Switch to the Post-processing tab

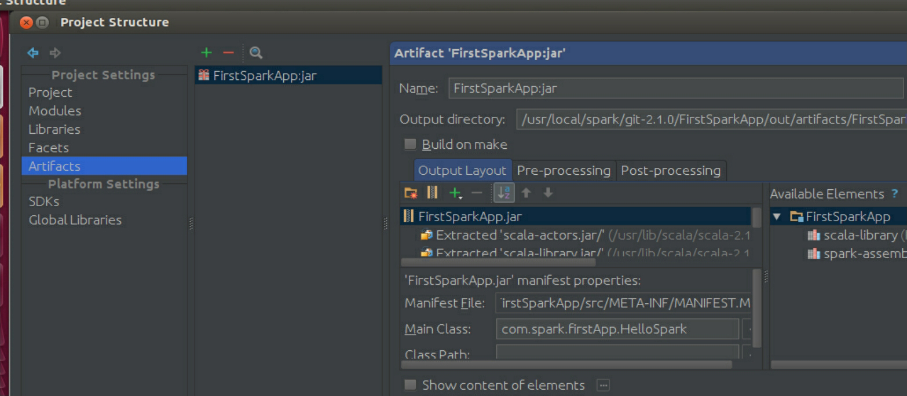670,171
